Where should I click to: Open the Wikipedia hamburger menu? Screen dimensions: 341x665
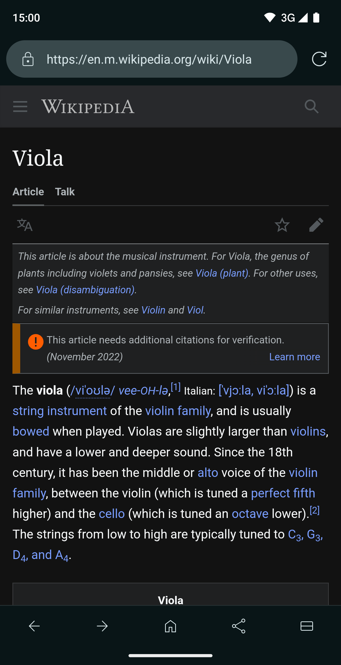click(20, 107)
